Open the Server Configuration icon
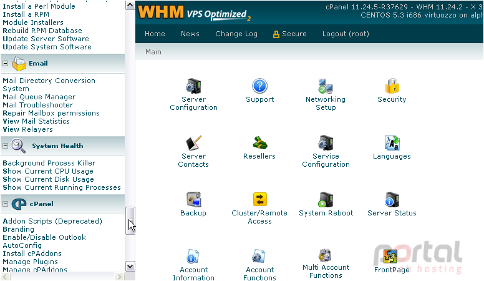Viewport: 484px width, 281px height. pos(193,86)
